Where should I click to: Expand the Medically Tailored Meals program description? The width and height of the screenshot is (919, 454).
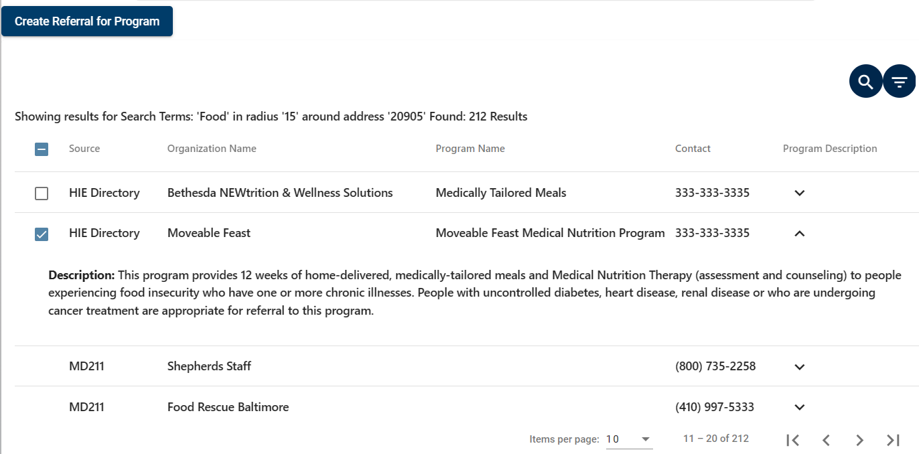point(799,193)
